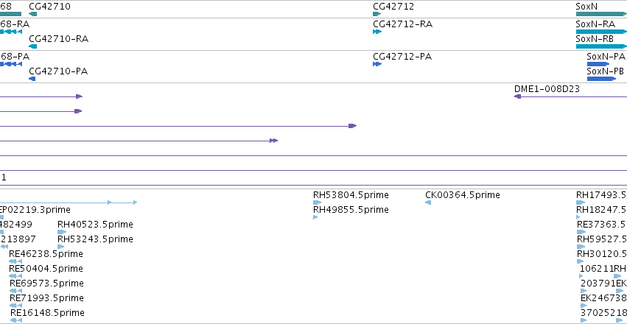Click EST RH59527.5 near SoxN

click(x=581, y=247)
